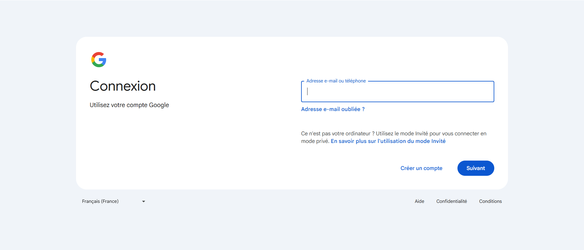Image resolution: width=584 pixels, height=250 pixels.
Task: Click 'Utilisez votre compte Google' text
Action: 129,105
